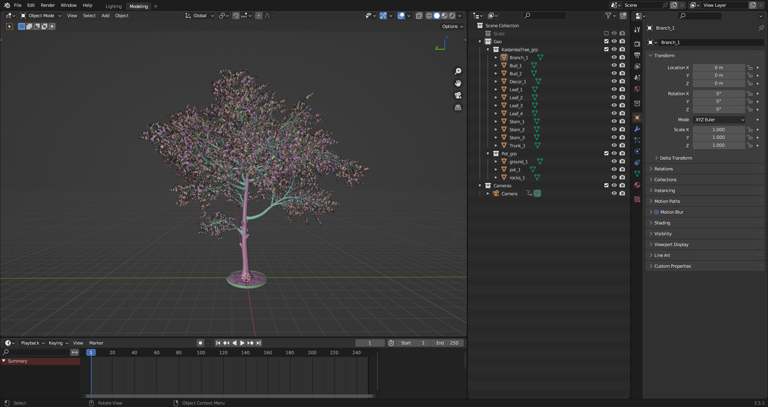Click the outliner new collection icon

pyautogui.click(x=623, y=16)
